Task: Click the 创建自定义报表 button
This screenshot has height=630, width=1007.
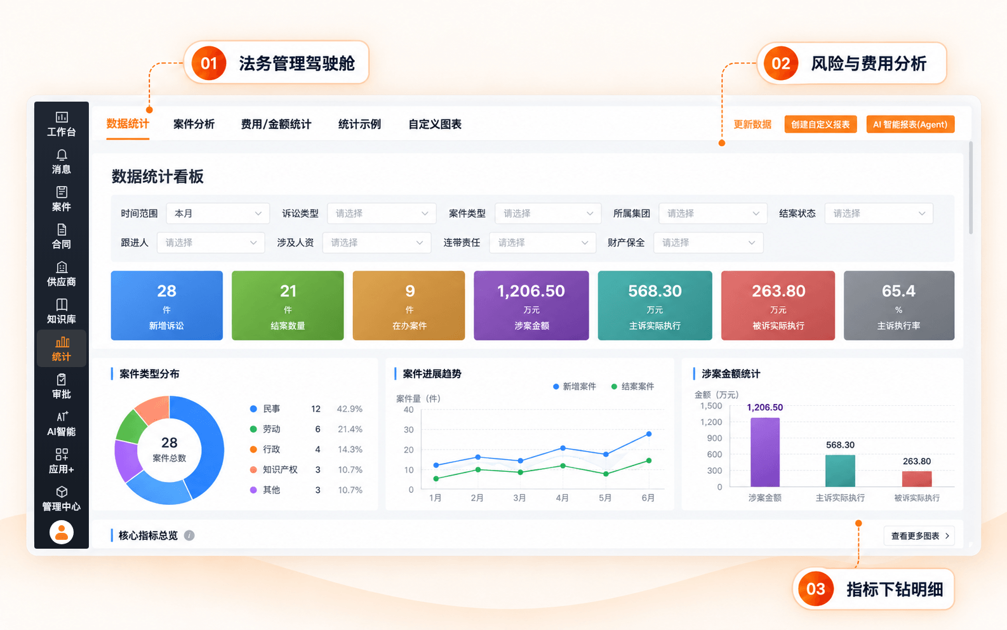Action: (820, 124)
